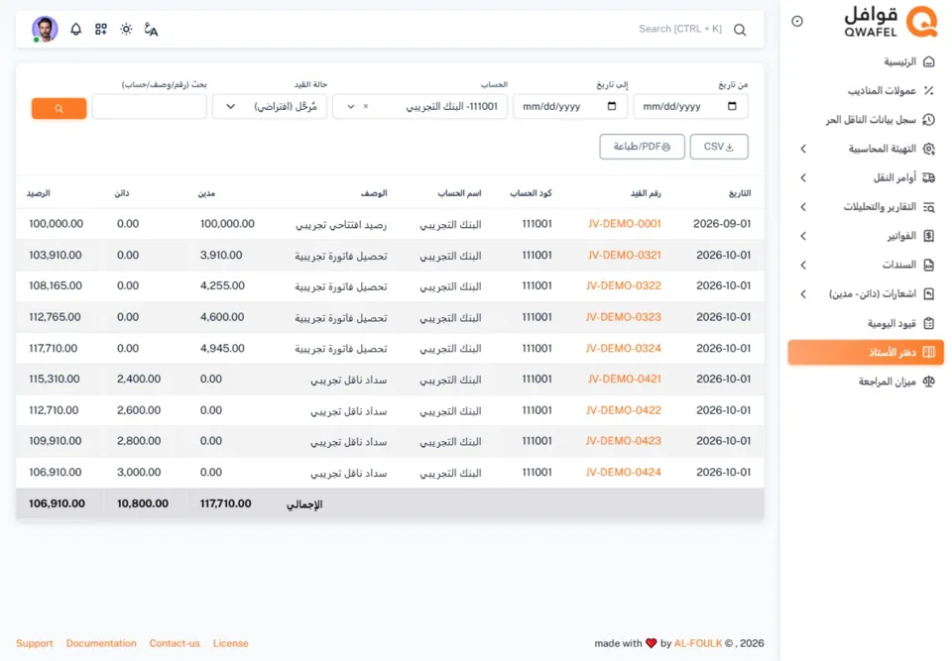Click the Contact-us footer link
This screenshot has width=952, height=661.
click(x=175, y=643)
